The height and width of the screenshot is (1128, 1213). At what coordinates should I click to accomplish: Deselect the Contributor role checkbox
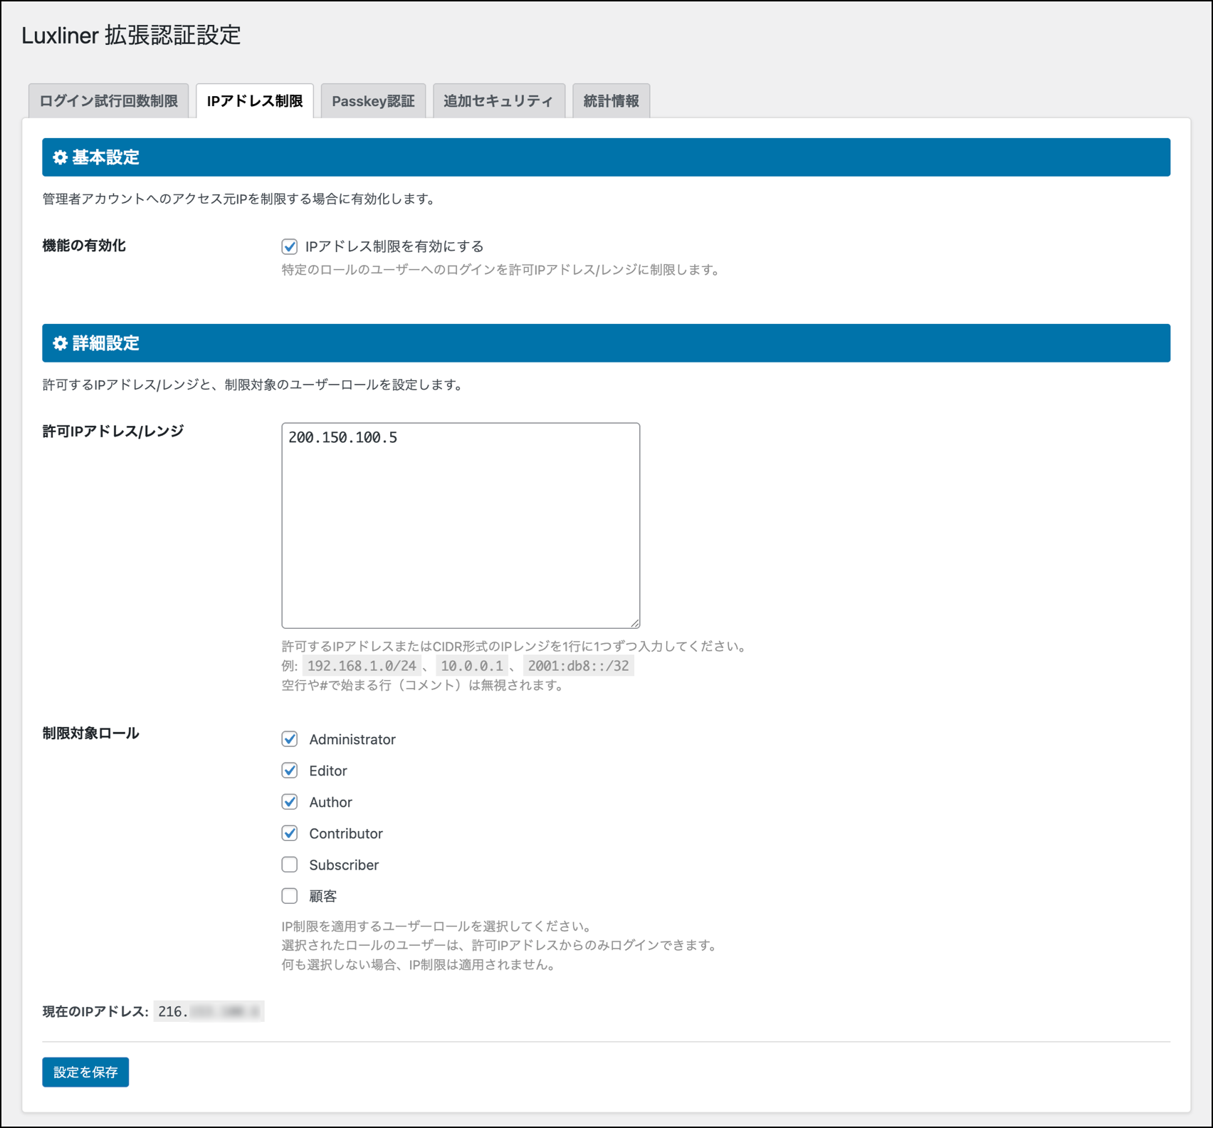(290, 833)
